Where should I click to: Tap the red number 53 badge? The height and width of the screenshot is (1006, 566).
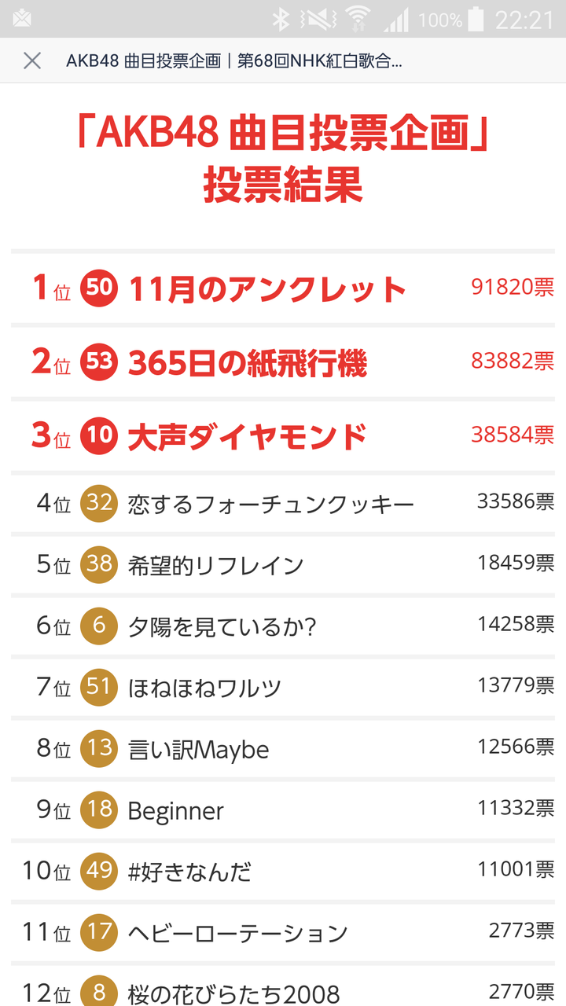point(99,362)
